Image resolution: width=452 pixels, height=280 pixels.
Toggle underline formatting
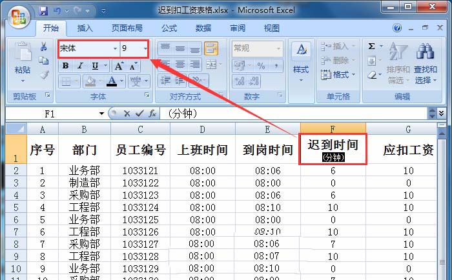click(95, 66)
